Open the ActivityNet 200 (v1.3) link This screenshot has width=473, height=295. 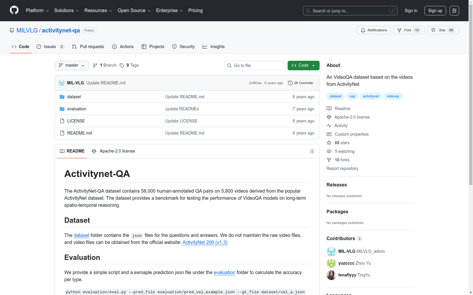(x=205, y=242)
